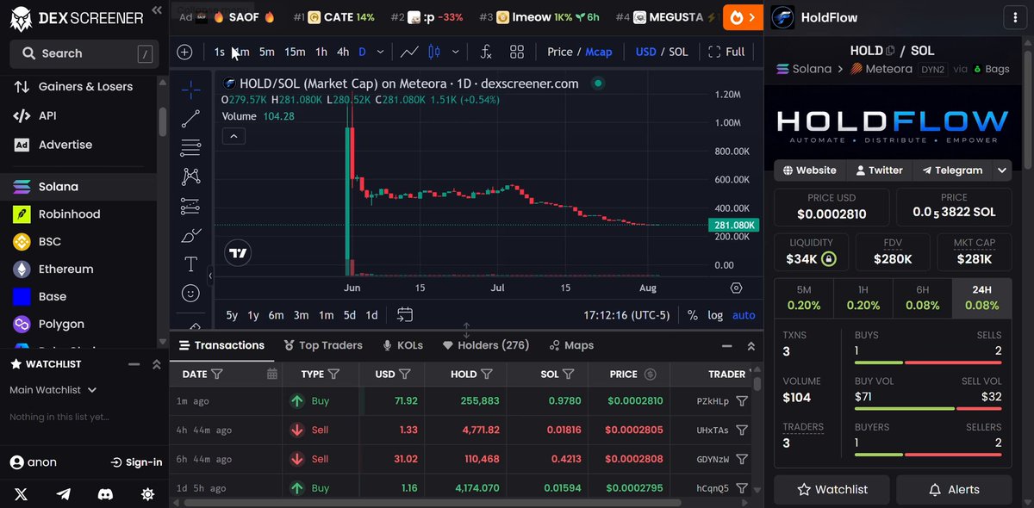Collapse the indicator legend on chart
This screenshot has width=1034, height=508.
(234, 136)
